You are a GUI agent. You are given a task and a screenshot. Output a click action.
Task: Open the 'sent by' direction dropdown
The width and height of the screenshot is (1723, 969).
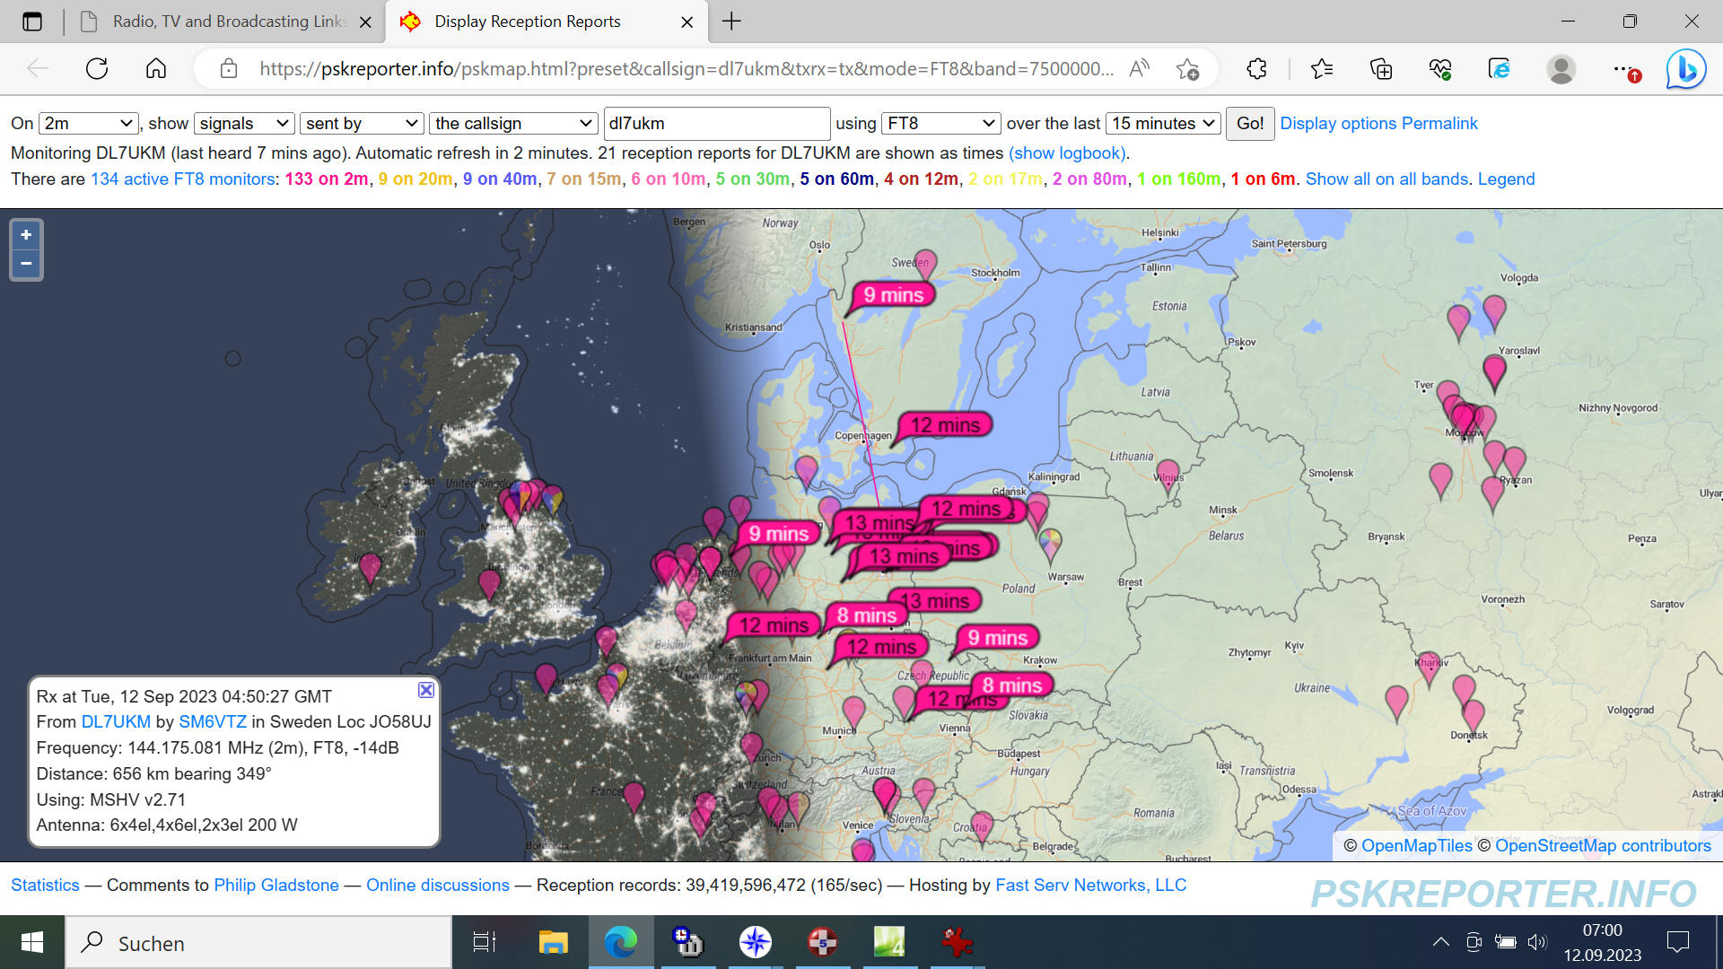(x=362, y=124)
